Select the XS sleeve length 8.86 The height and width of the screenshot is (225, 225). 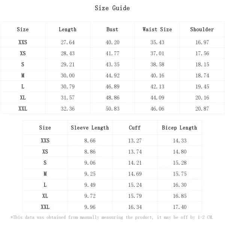click(x=90, y=151)
